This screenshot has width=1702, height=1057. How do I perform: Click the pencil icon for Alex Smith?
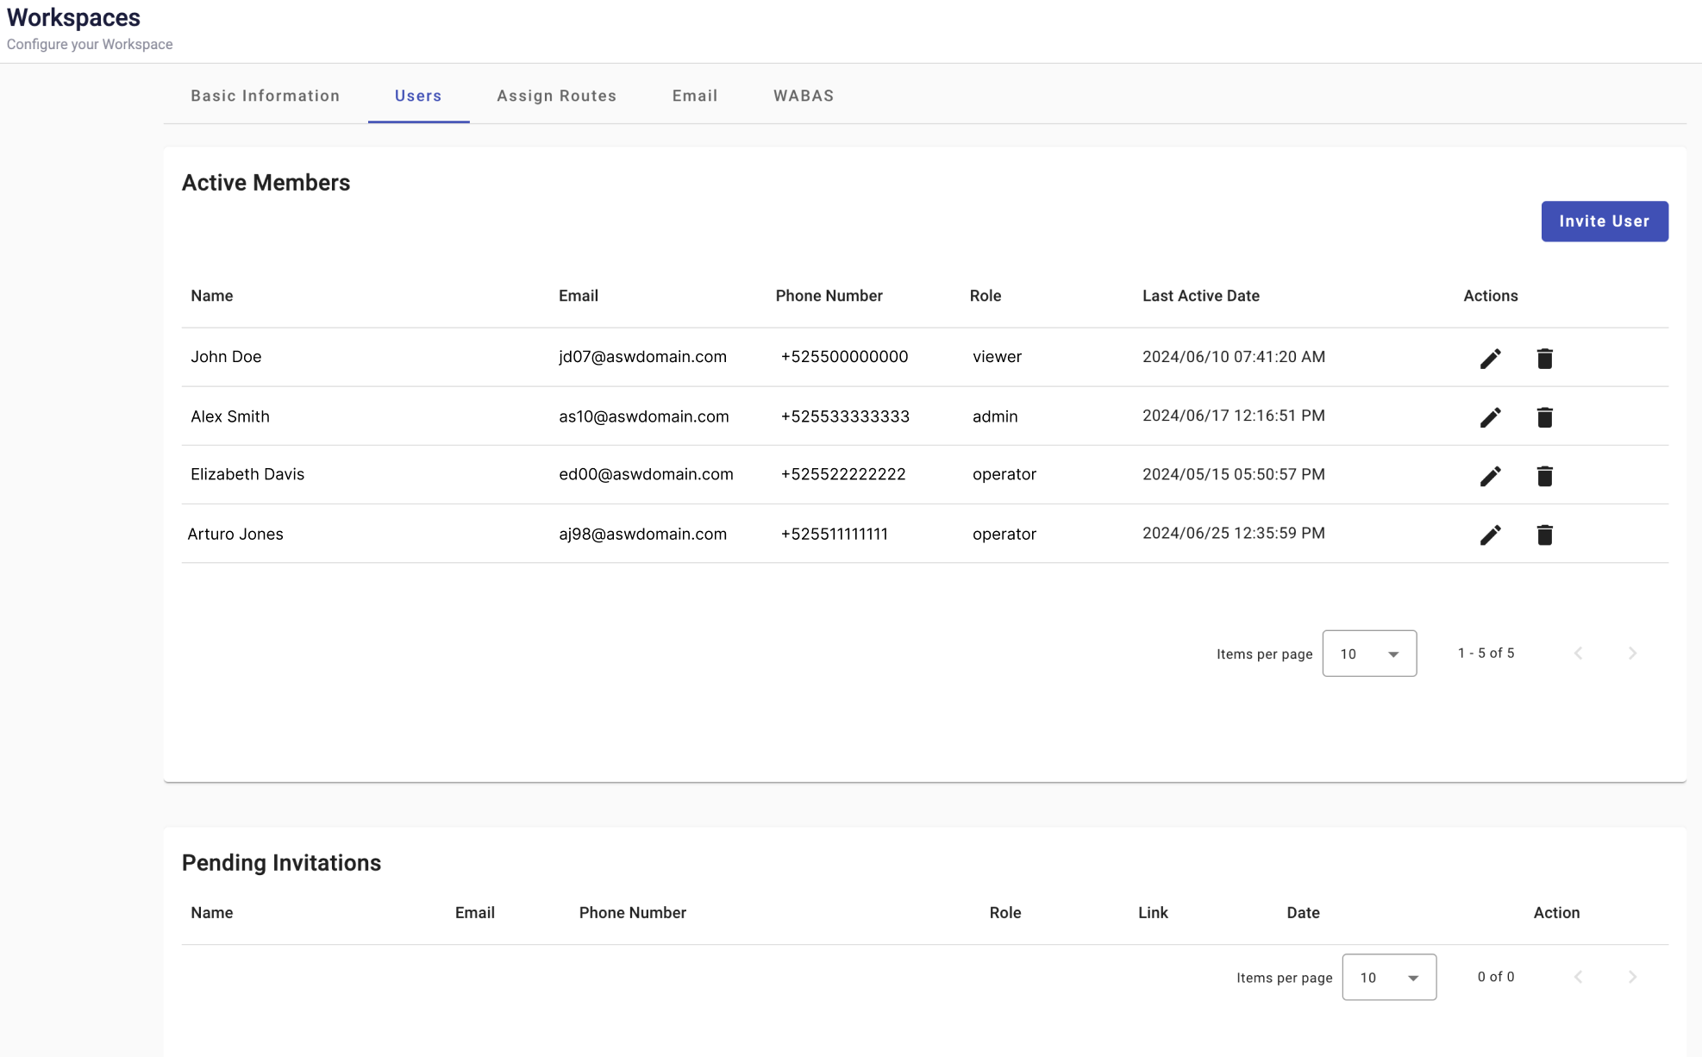pos(1490,417)
